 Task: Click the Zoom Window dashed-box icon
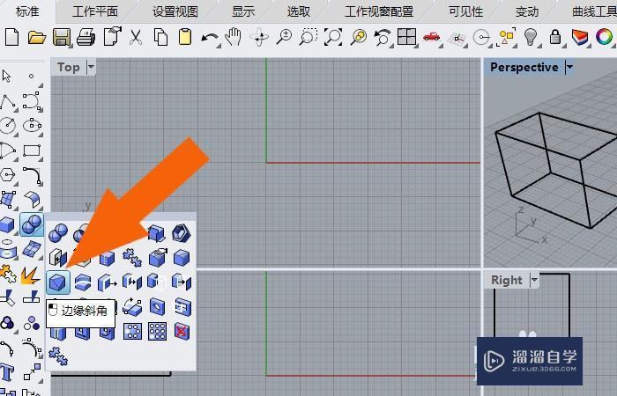click(x=308, y=37)
